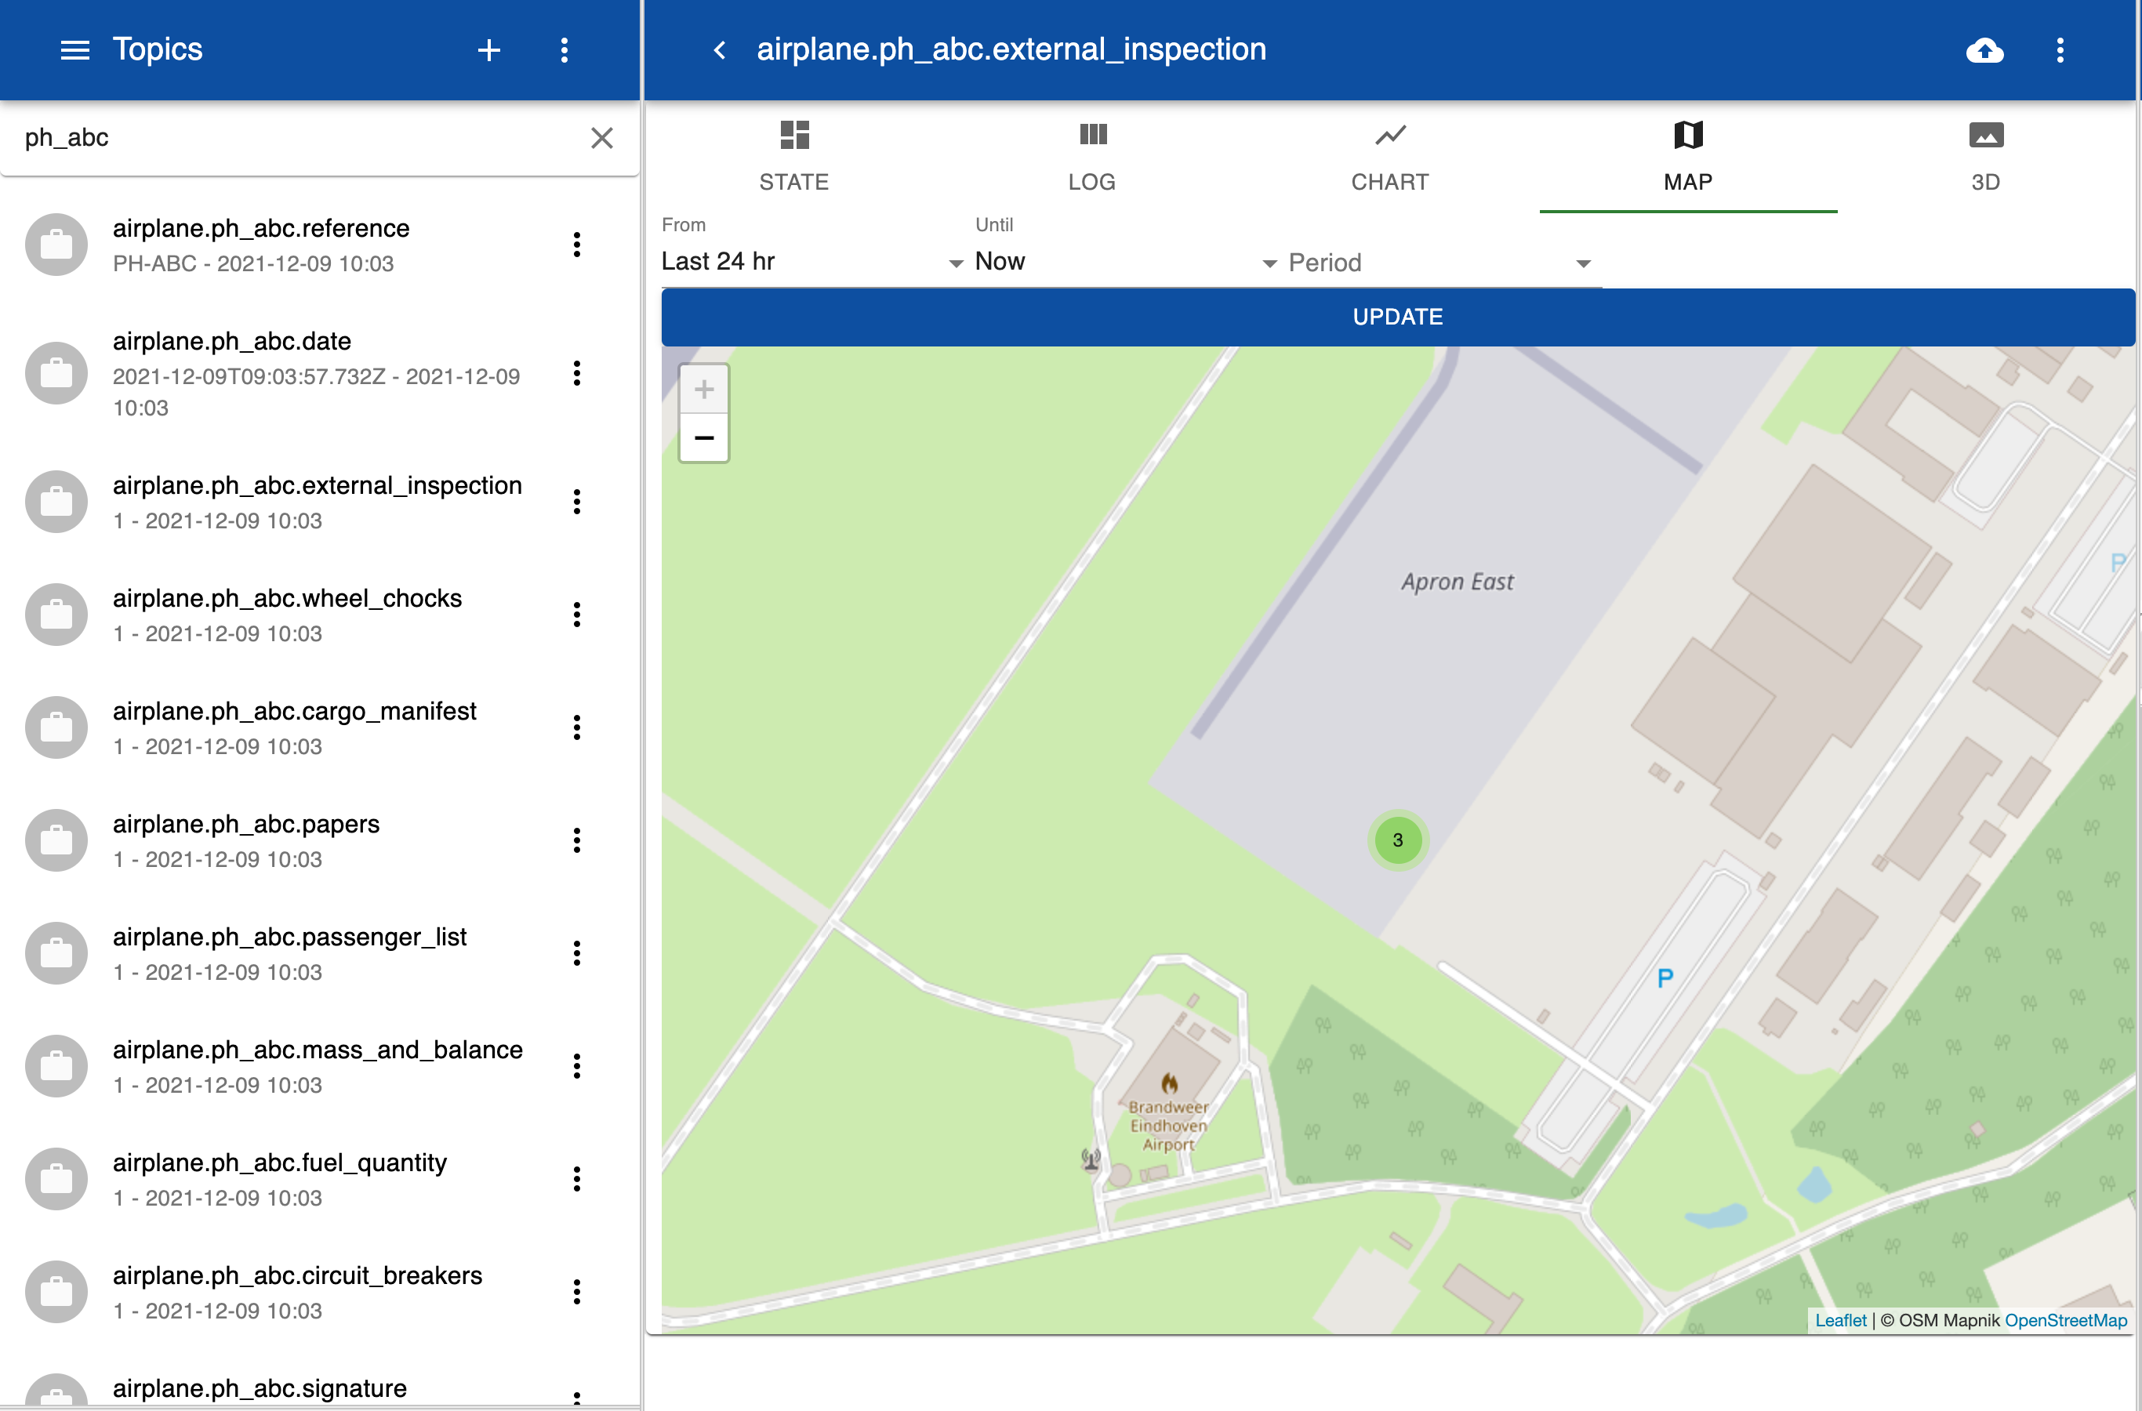Screen dimensions: 2142x1411
Task: Open the Leaflet attribution link
Action: pos(1840,1320)
